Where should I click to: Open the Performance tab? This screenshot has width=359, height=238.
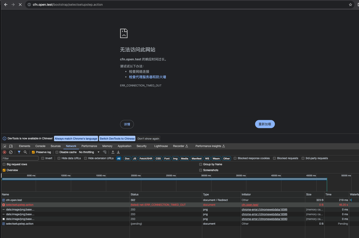point(89,146)
